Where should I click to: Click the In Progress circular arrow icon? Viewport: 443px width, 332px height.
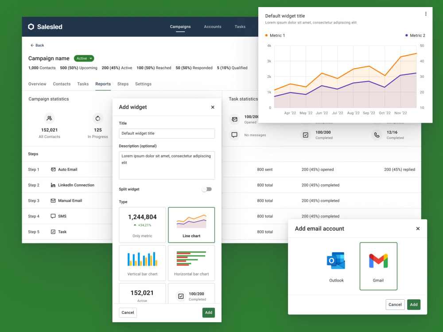tap(98, 118)
